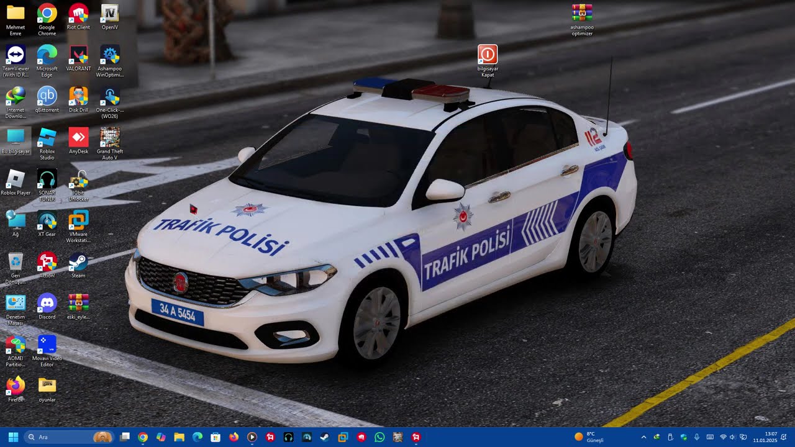Click the Windows Security shield tray icon
This screenshot has height=447, width=795.
[x=684, y=437]
